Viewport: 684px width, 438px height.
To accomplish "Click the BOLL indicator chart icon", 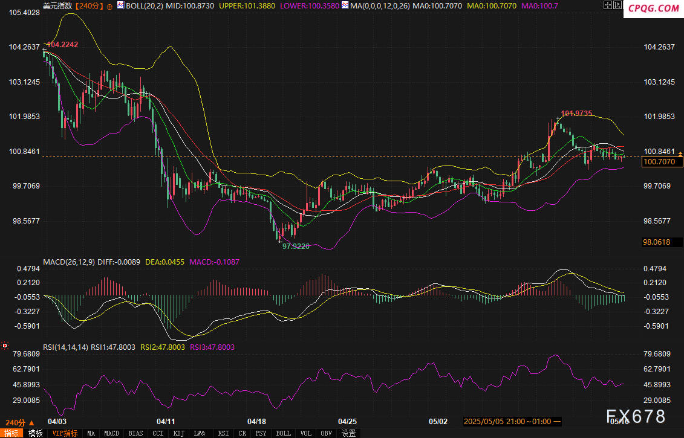I will pyautogui.click(x=120, y=5).
